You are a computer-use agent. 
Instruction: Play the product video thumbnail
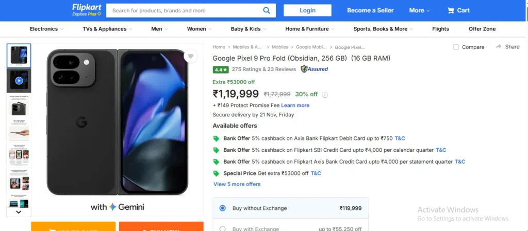19,81
